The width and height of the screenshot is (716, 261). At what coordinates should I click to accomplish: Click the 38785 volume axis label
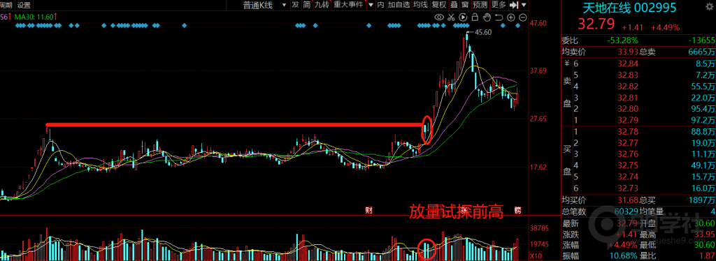539,228
